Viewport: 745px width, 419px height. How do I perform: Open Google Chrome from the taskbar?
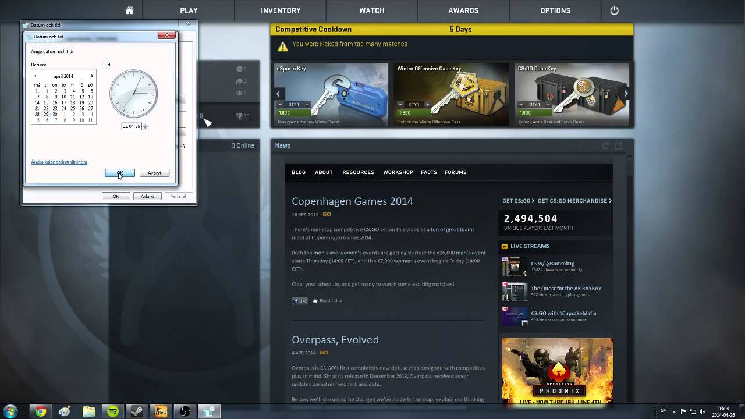(x=40, y=411)
